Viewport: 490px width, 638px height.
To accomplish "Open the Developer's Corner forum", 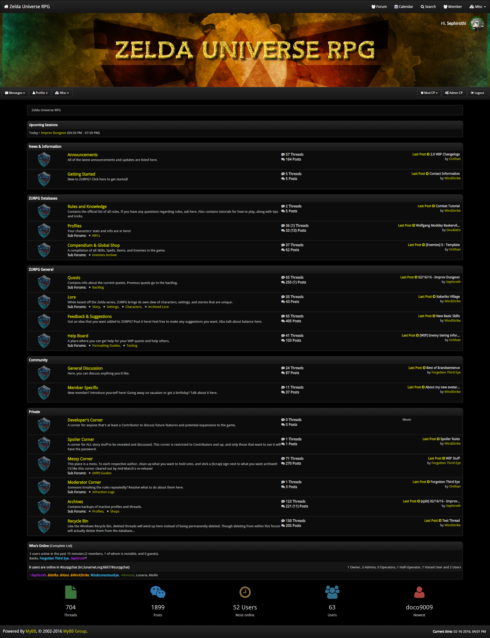I will tap(85, 420).
